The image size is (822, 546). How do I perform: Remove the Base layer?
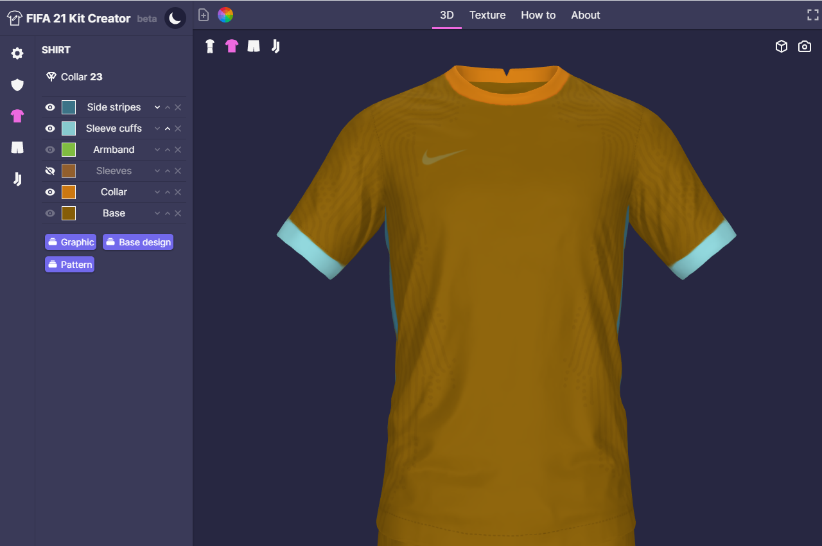point(178,213)
